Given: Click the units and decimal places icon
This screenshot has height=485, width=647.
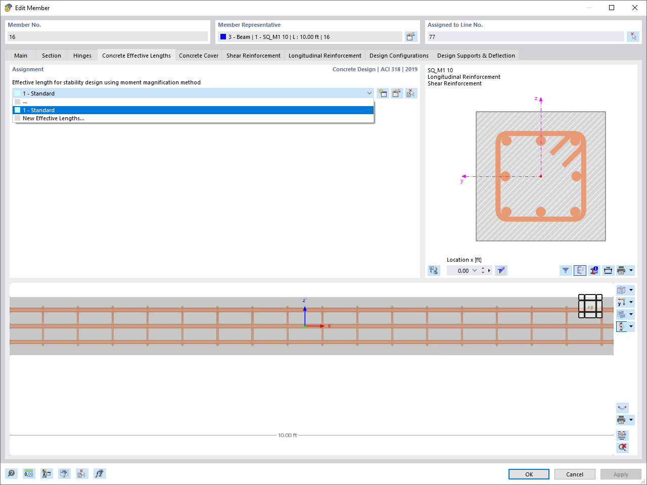Looking at the screenshot, I should 29,473.
